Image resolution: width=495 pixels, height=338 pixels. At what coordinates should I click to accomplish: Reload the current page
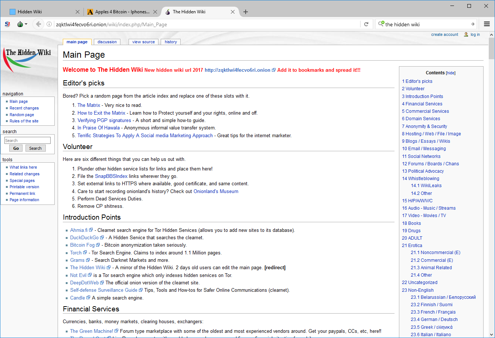point(366,24)
